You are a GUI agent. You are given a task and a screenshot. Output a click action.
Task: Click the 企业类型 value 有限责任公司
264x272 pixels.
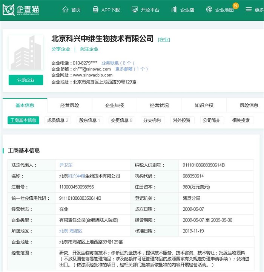[x=89, y=220]
